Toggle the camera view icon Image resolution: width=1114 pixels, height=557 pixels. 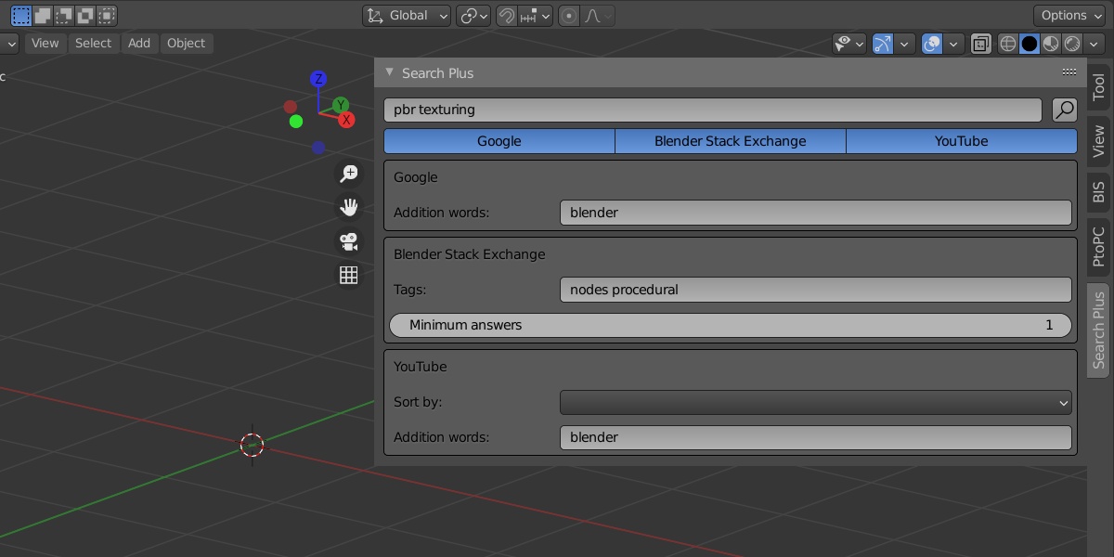tap(348, 241)
